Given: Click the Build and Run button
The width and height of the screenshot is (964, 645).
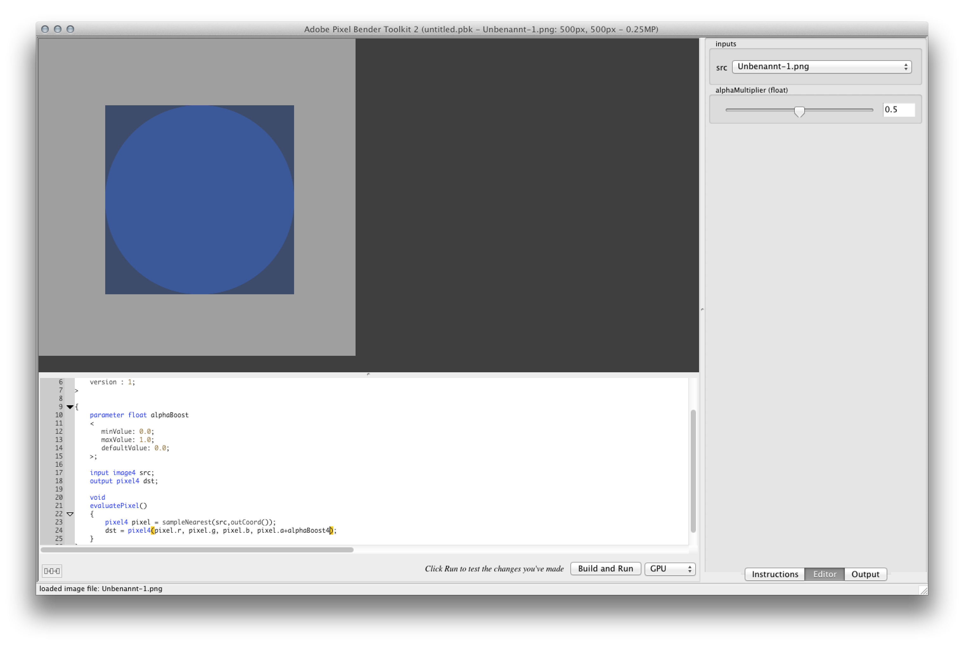Looking at the screenshot, I should [605, 569].
